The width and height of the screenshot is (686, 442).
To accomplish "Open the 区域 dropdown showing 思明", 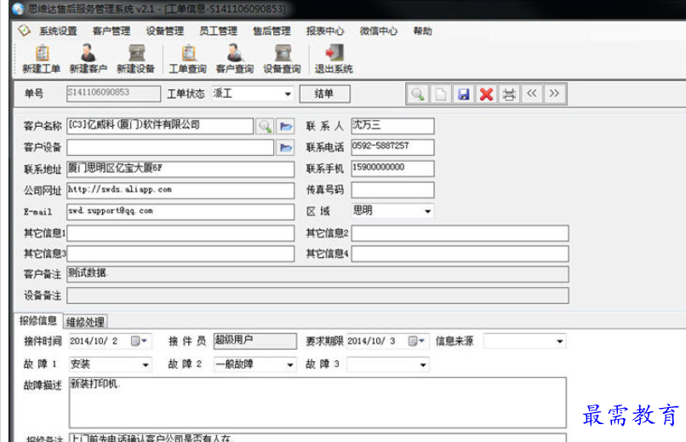I will point(426,211).
